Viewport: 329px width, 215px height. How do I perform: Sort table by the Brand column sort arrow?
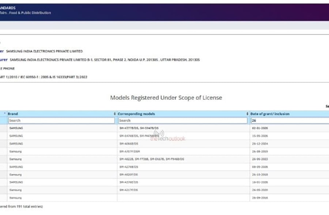click(x=114, y=114)
